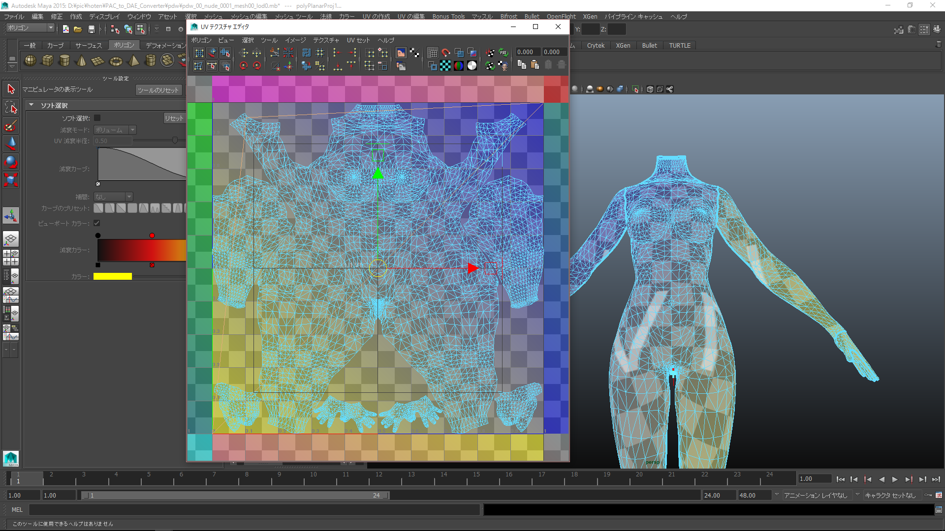Open the テクスチャ menu in UV editor
The width and height of the screenshot is (945, 531).
pos(326,40)
